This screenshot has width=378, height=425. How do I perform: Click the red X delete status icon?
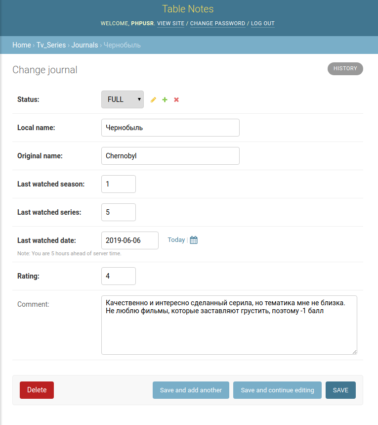click(x=176, y=100)
